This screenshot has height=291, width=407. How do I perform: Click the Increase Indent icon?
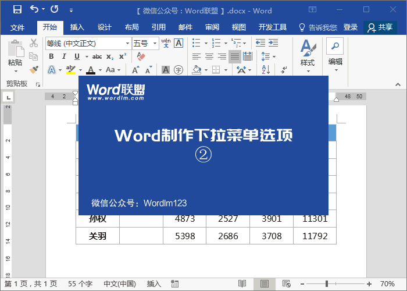273,42
